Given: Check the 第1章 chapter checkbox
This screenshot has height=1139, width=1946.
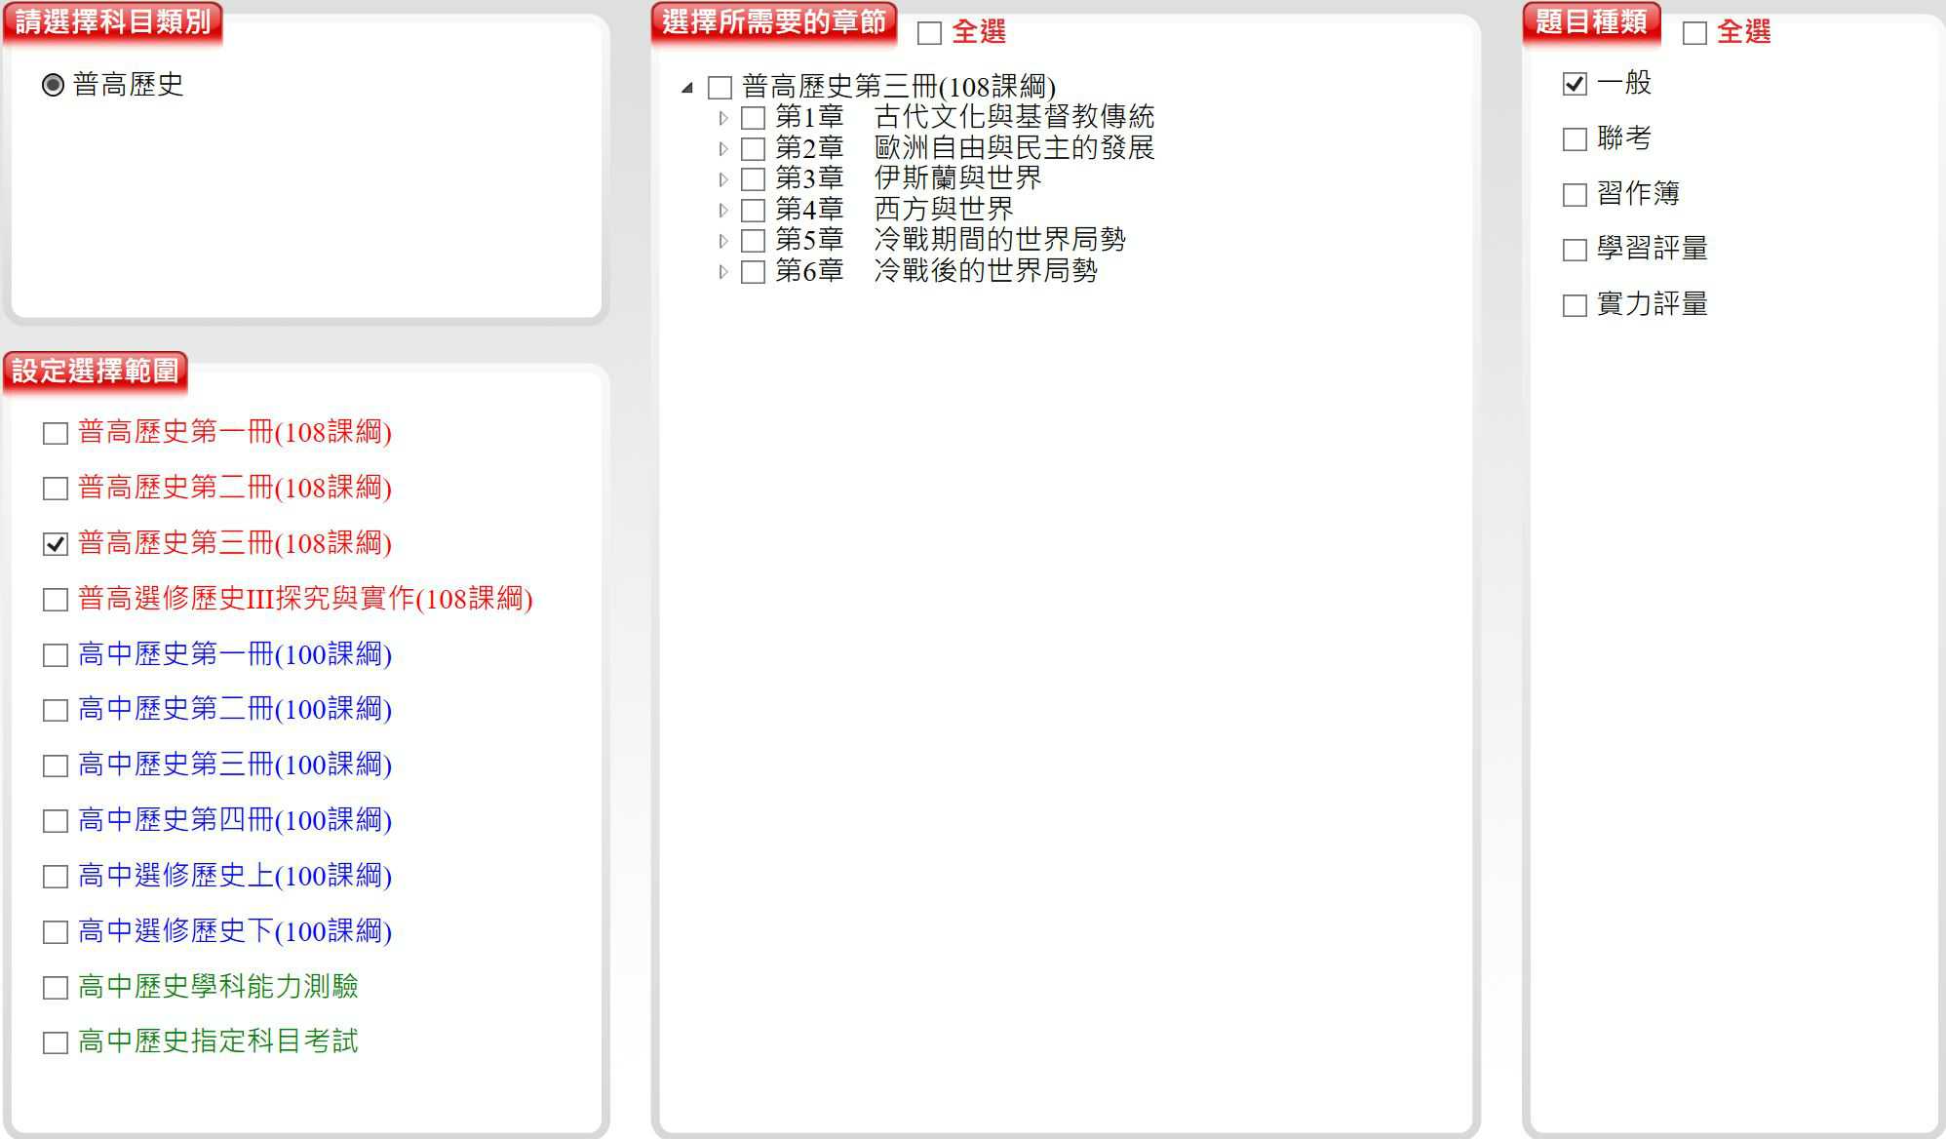Looking at the screenshot, I should pos(753,118).
